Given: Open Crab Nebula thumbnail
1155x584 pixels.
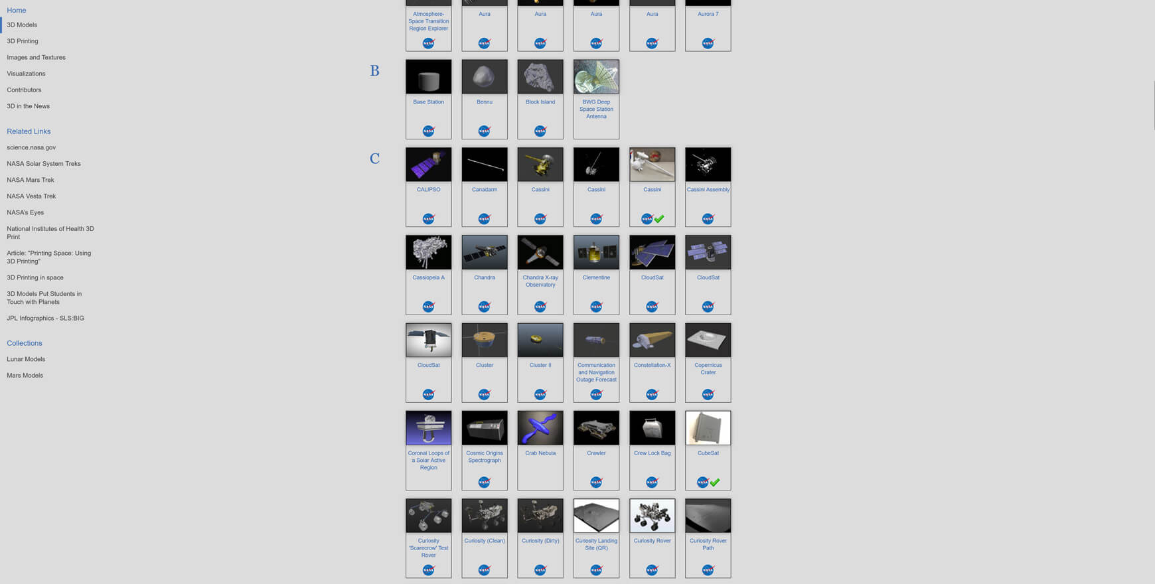Looking at the screenshot, I should tap(540, 428).
